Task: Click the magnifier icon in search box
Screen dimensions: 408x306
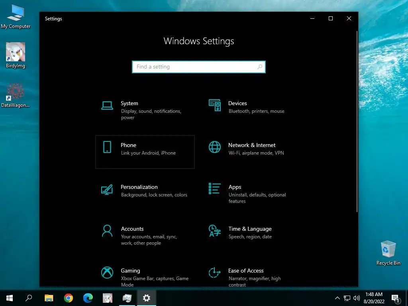Action: tap(259, 67)
